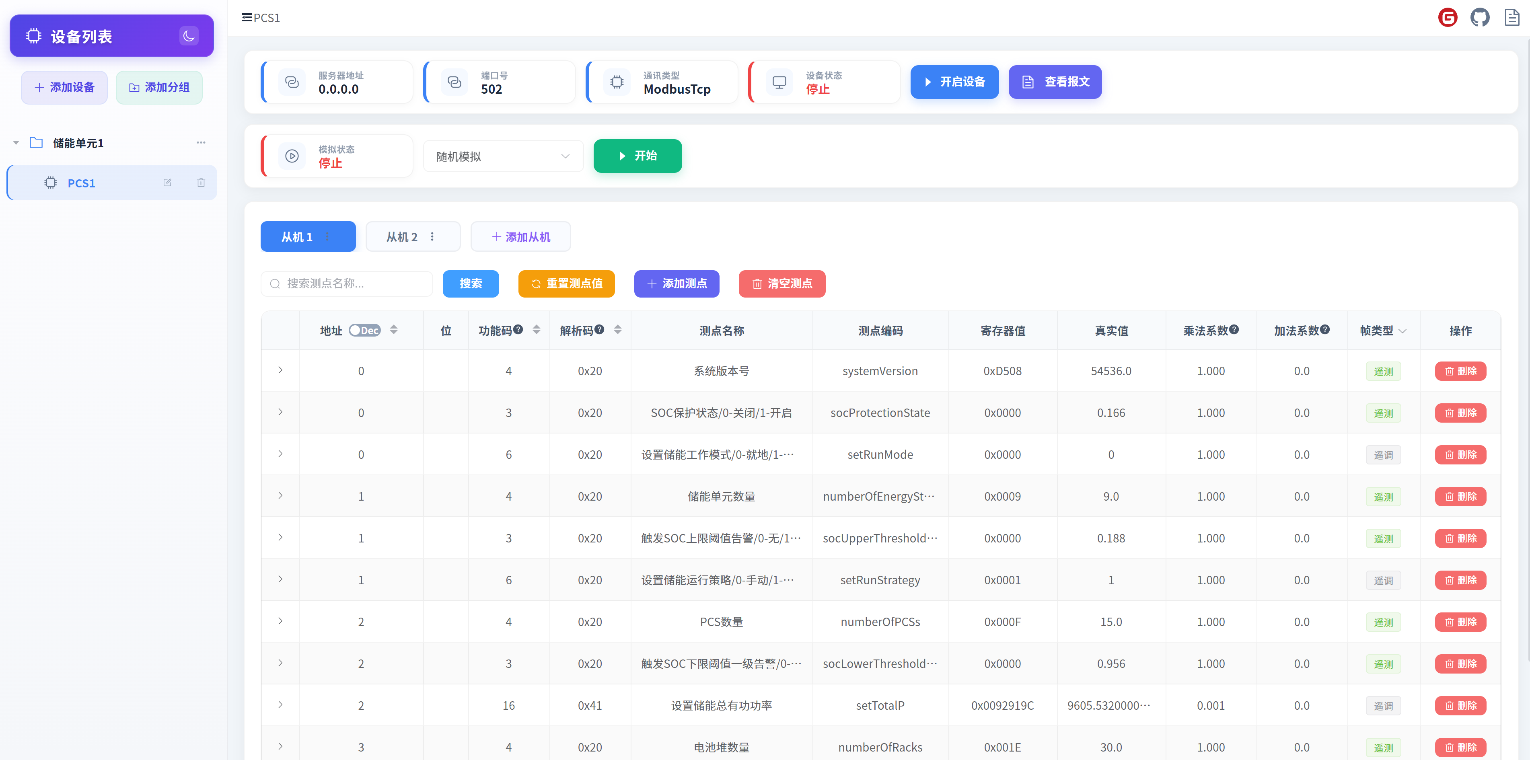Open the 帧类型 filter dropdown
This screenshot has height=760, width=1530.
pyautogui.click(x=1402, y=331)
